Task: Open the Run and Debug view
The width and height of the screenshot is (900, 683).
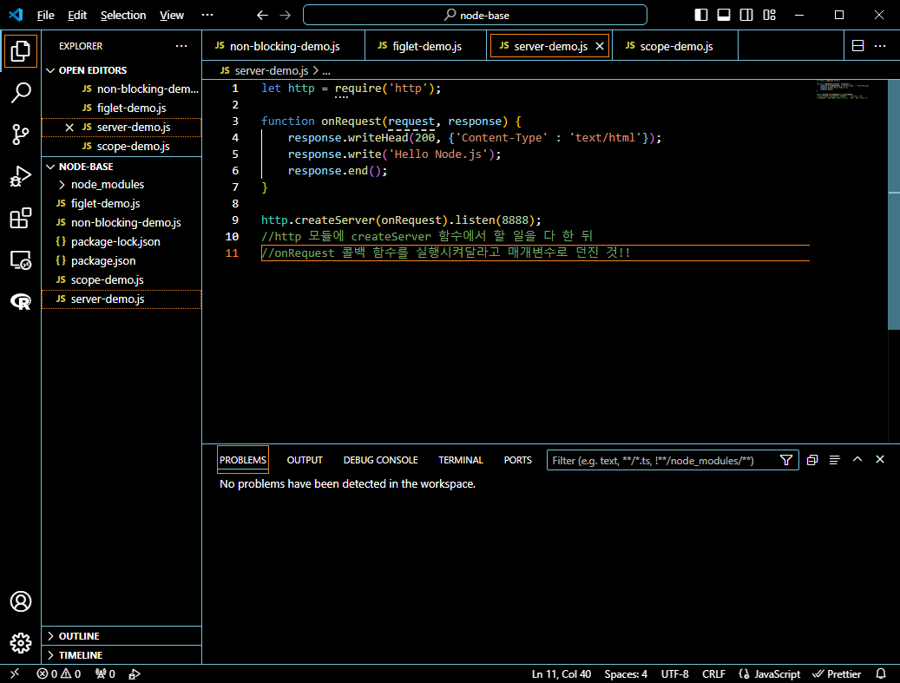Action: [21, 176]
